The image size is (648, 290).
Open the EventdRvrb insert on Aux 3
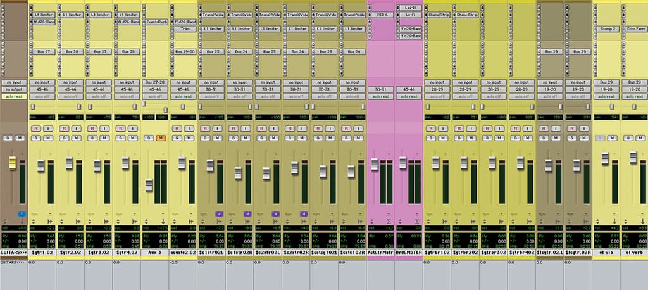157,22
